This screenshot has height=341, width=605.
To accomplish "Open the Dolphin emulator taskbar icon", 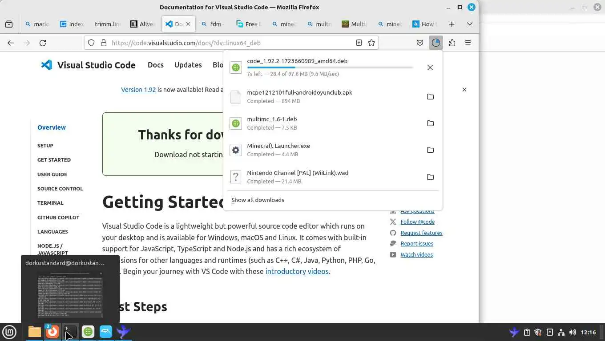I will [x=106, y=332].
